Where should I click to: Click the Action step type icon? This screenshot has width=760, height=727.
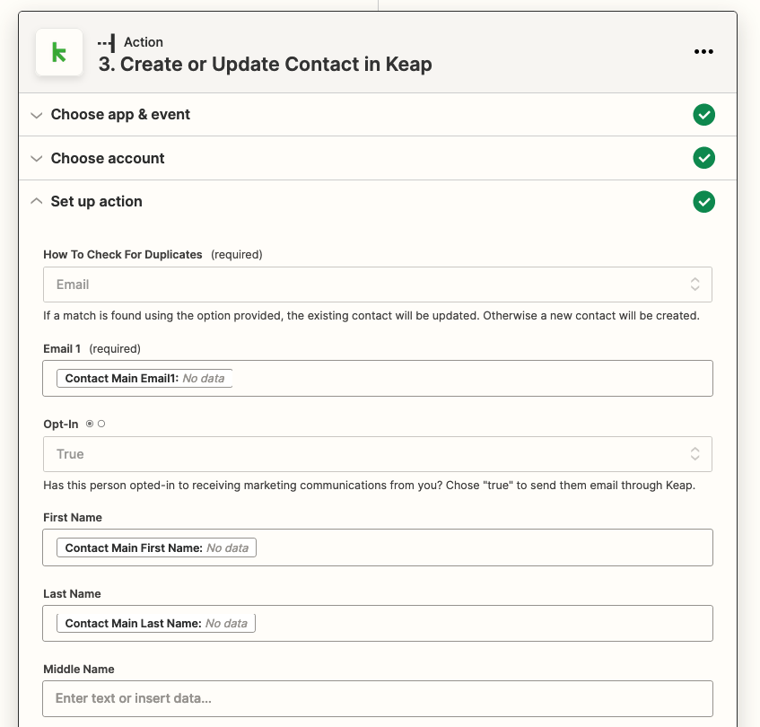pyautogui.click(x=107, y=41)
